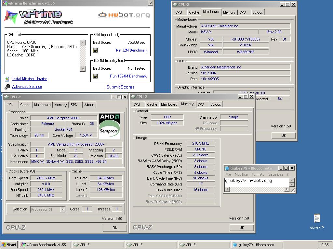Run the 1024M Benchmark
Screen dimensions: 333x249
pyautogui.click(x=128, y=76)
